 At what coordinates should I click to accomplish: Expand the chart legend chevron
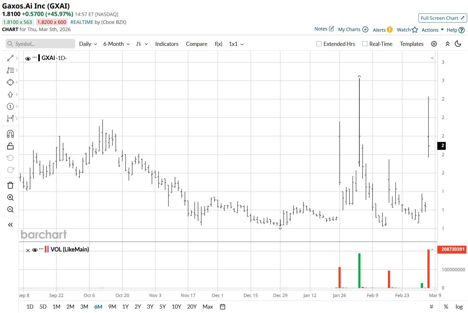point(432,58)
